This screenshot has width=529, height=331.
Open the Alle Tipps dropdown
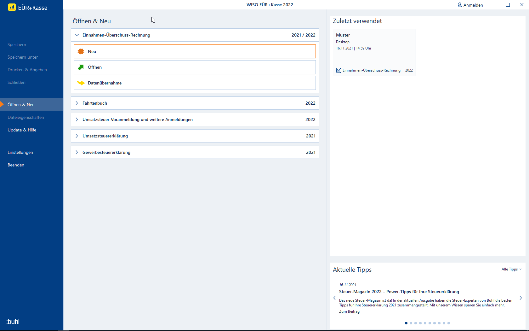click(511, 269)
